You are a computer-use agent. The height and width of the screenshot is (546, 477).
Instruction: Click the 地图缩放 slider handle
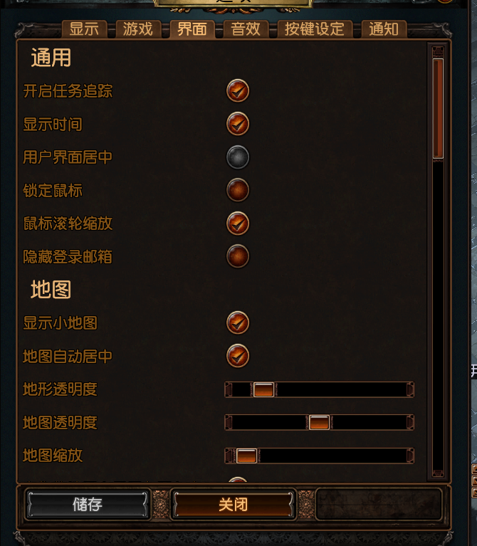246,456
